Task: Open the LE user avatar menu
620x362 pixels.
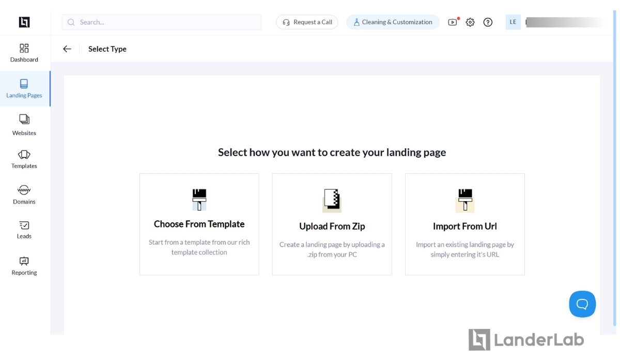Action: coord(513,22)
